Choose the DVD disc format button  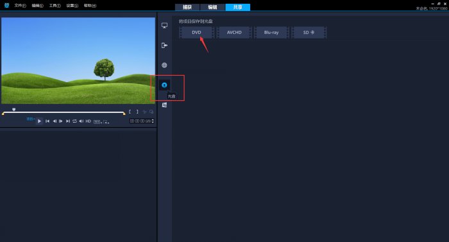[x=196, y=32]
